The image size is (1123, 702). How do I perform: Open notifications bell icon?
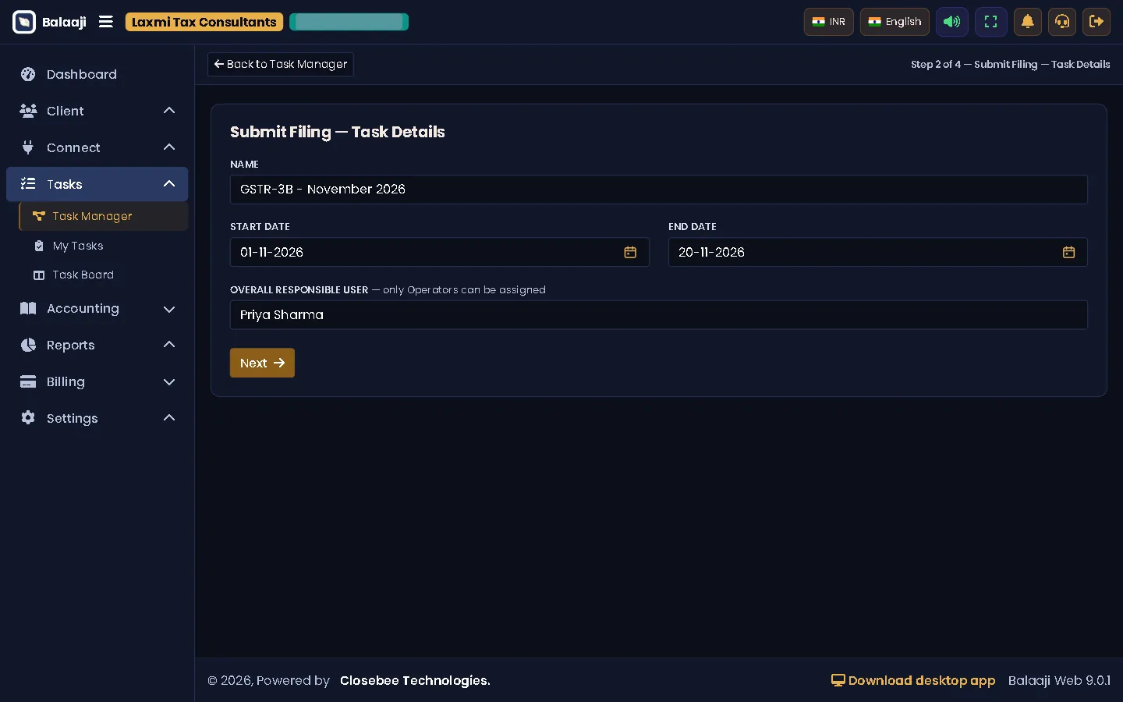(1028, 22)
